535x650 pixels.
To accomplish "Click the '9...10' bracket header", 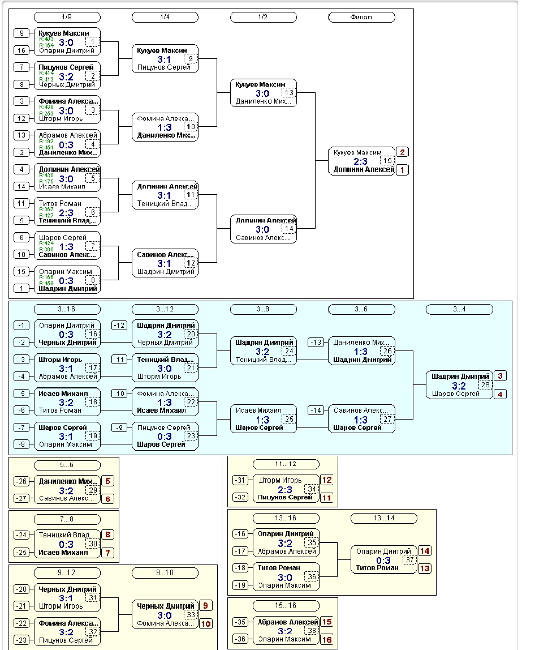I will [165, 573].
